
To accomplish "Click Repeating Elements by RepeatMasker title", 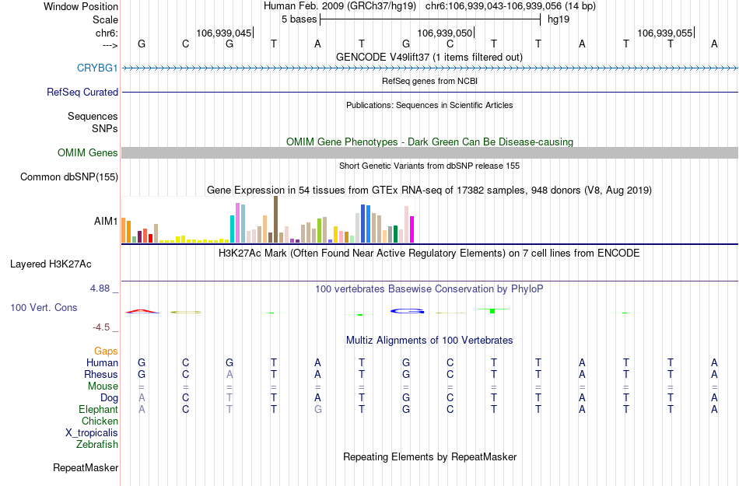I will click(430, 456).
